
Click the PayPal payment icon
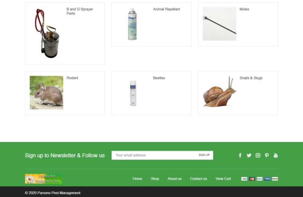click(260, 179)
